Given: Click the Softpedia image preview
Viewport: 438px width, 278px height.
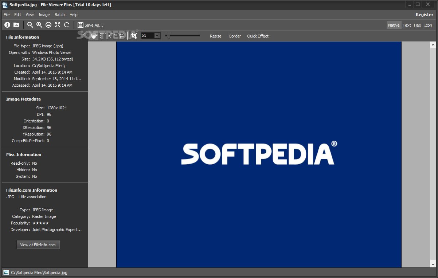Looking at the screenshot, I should pyautogui.click(x=259, y=154).
